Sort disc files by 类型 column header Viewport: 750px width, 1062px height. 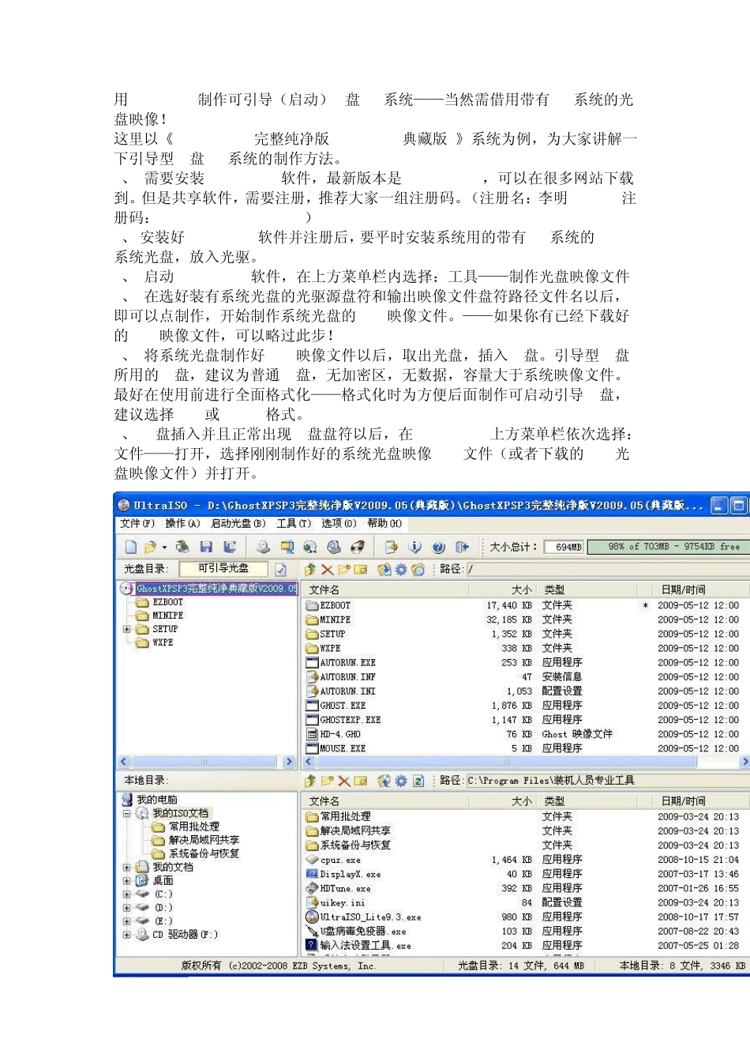(587, 589)
